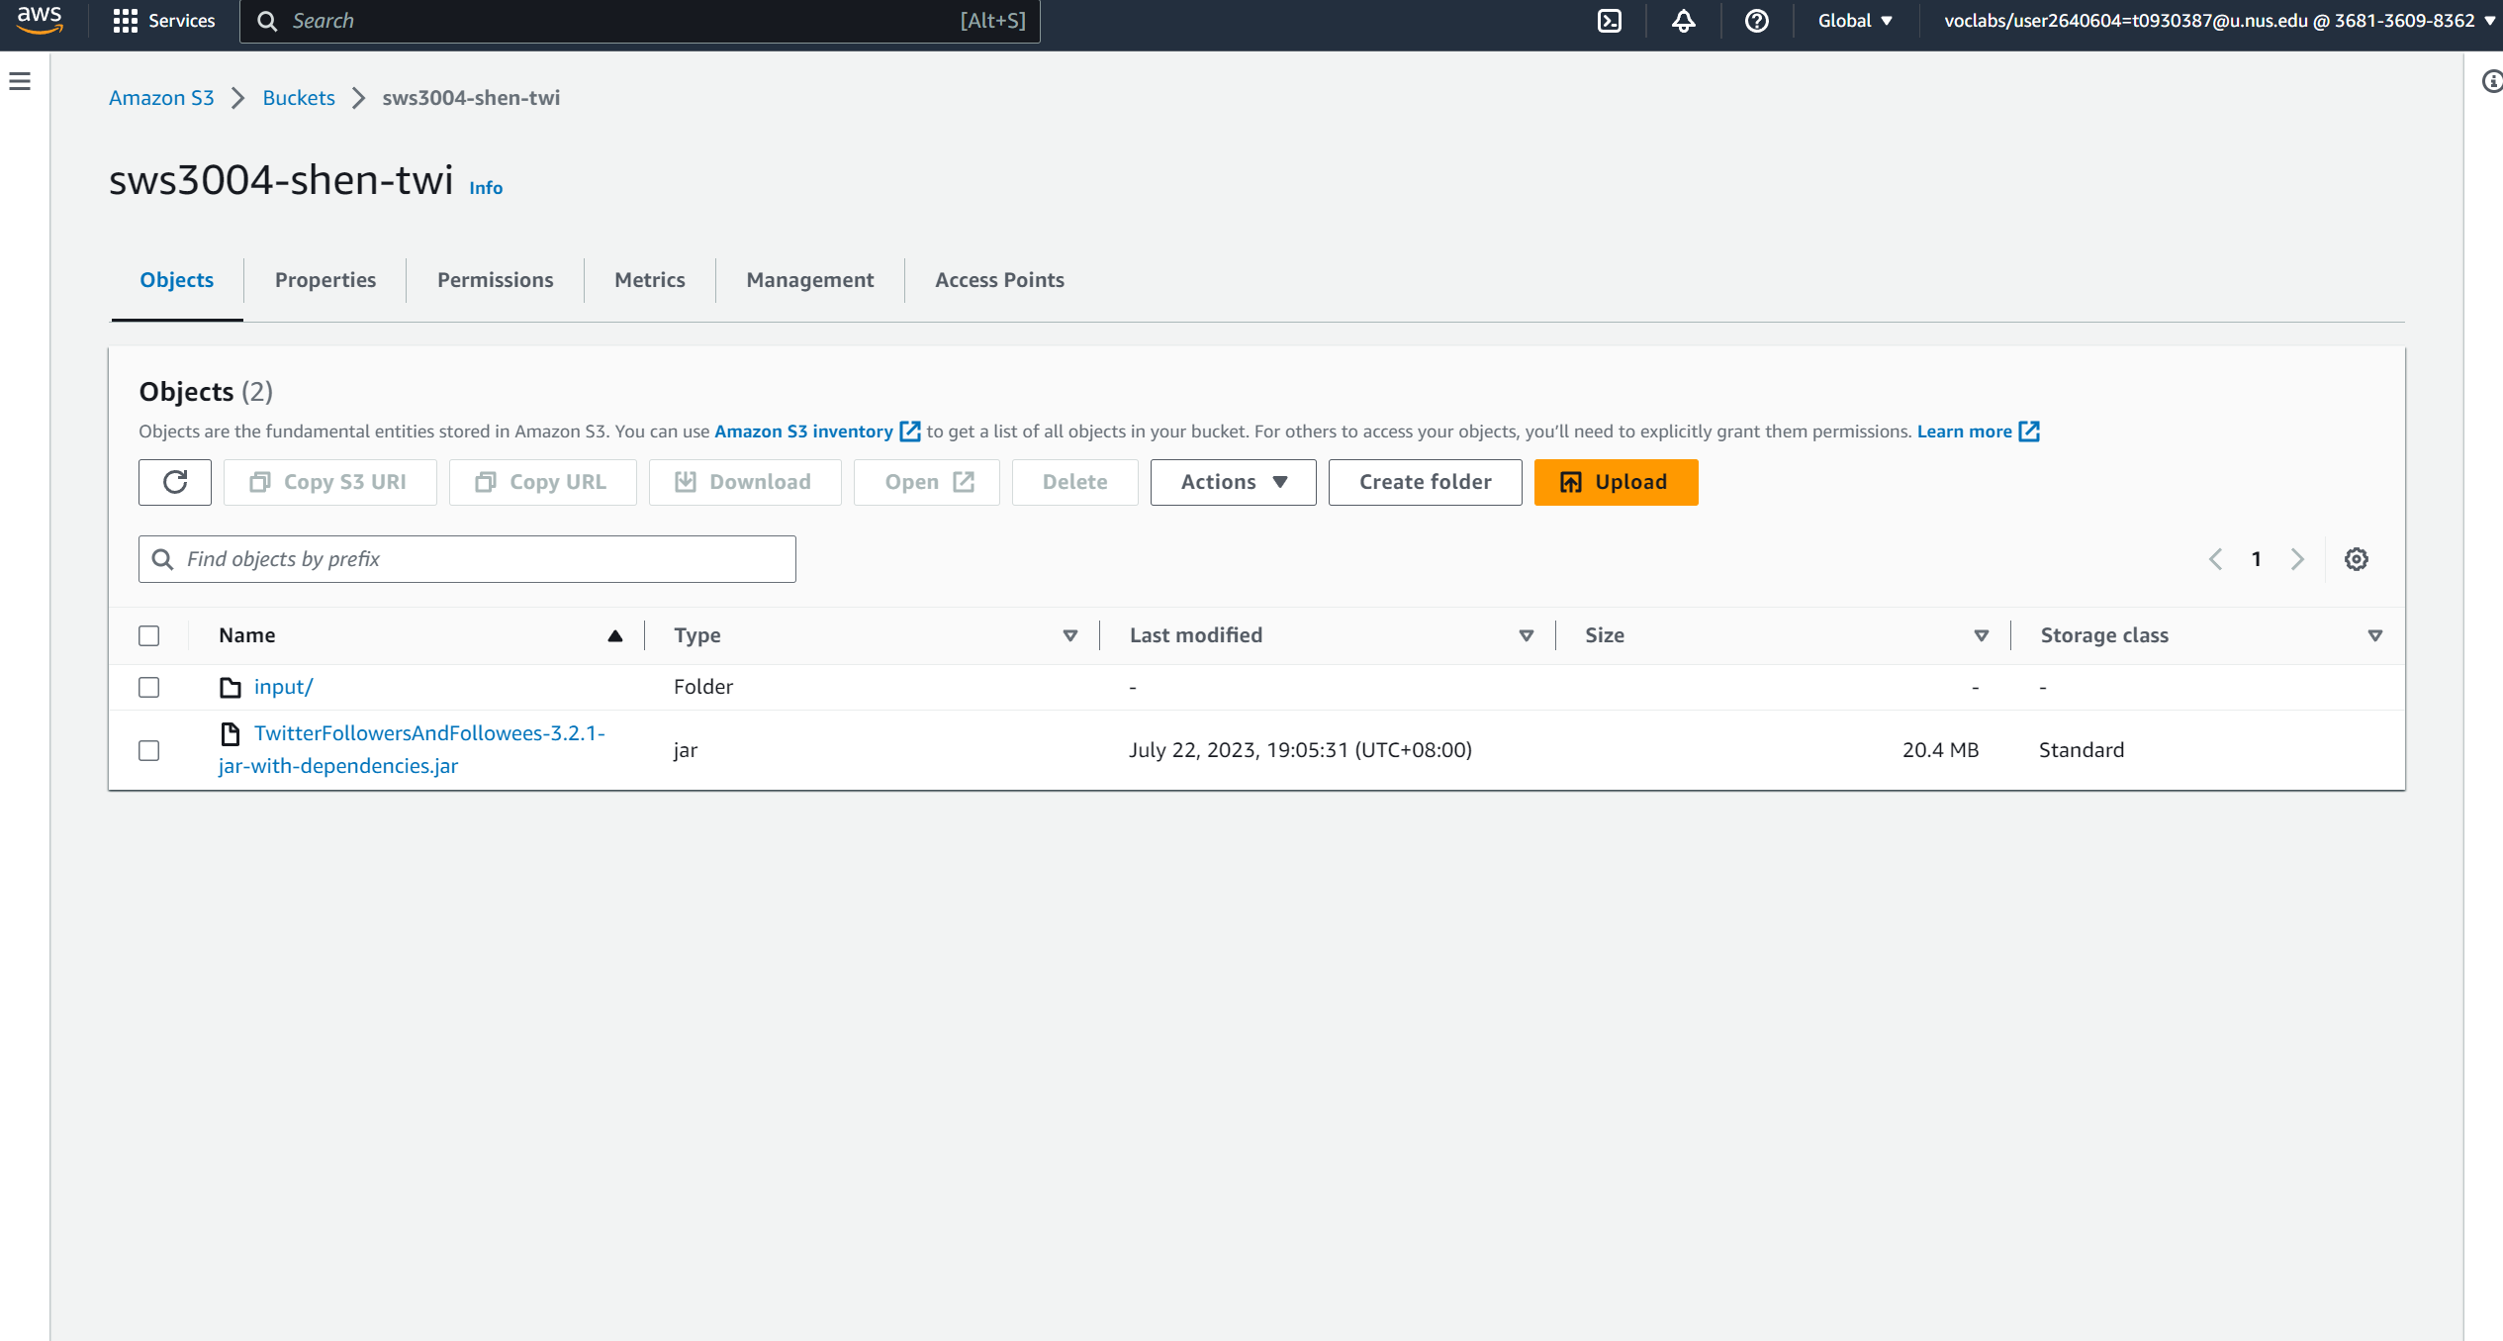Refresh the objects list
Screen dimensions: 2503x1341
coord(175,482)
